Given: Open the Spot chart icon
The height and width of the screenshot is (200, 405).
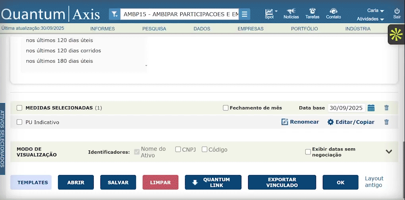Looking at the screenshot, I should (270, 12).
